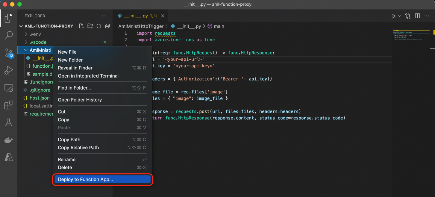Split the editor to the right
The image size is (435, 197).
click(417, 16)
